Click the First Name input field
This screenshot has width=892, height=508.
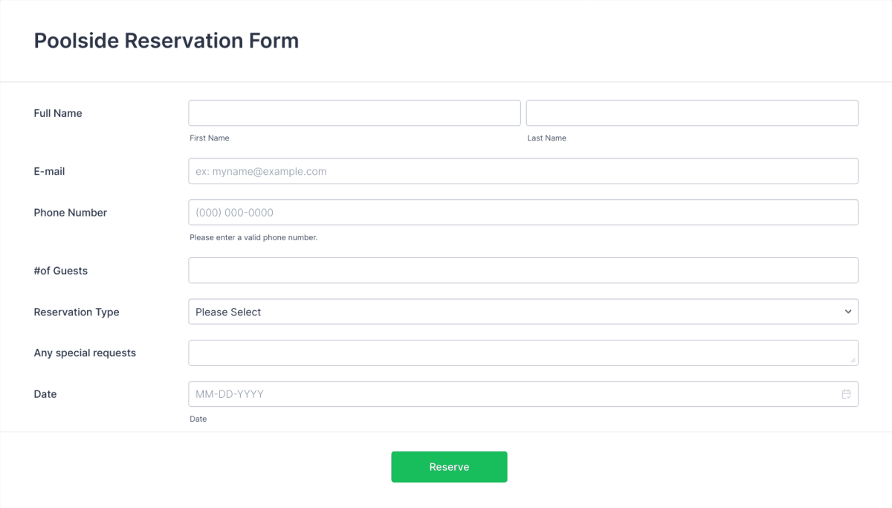[x=355, y=112]
